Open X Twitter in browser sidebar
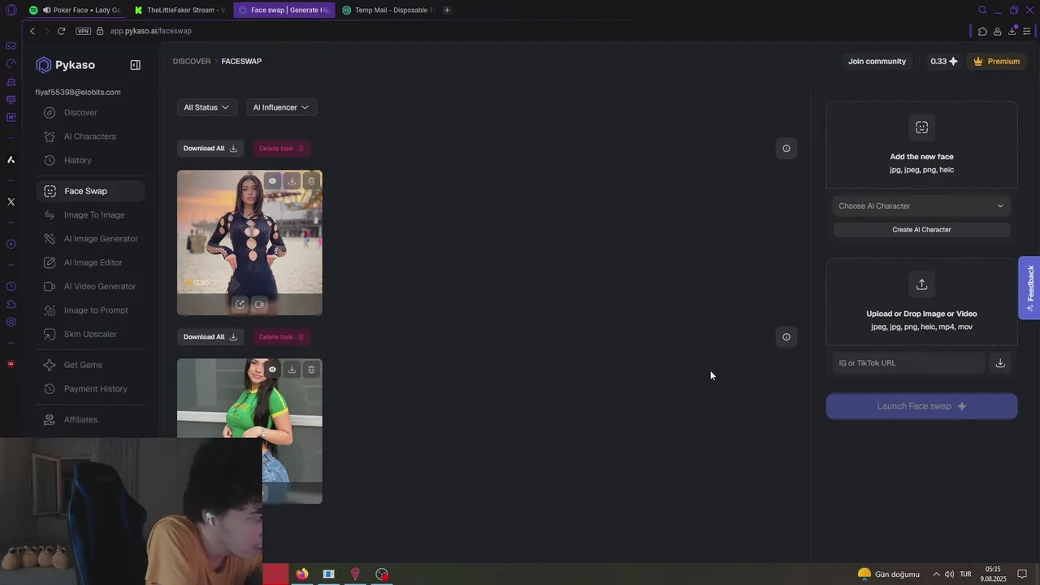Viewport: 1040px width, 585px height. (x=11, y=201)
